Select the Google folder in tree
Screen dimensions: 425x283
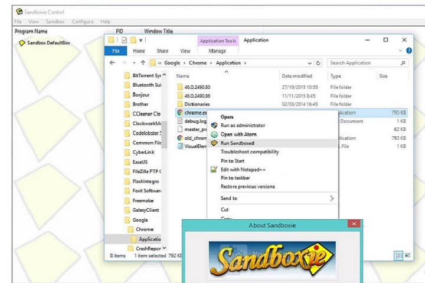pyautogui.click(x=140, y=220)
